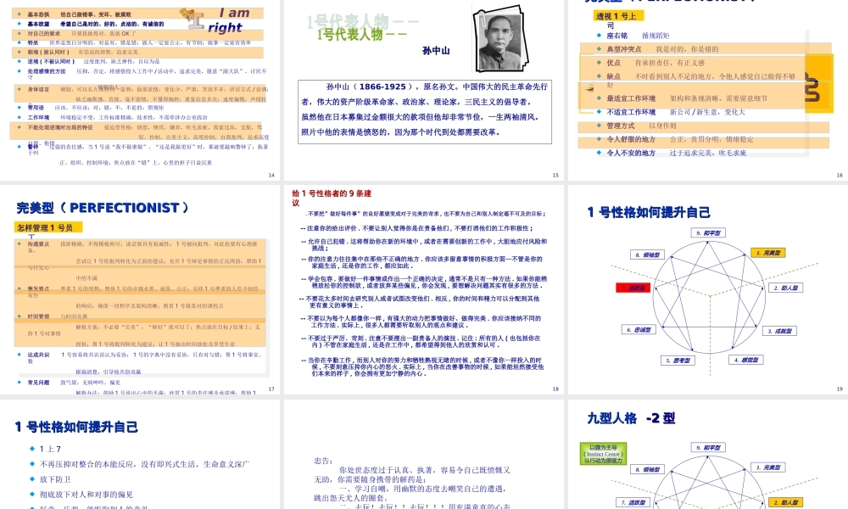Screen dimensions: 848x509
Task: Click the cartoon figure next to "I am right"
Action: [x=192, y=17]
